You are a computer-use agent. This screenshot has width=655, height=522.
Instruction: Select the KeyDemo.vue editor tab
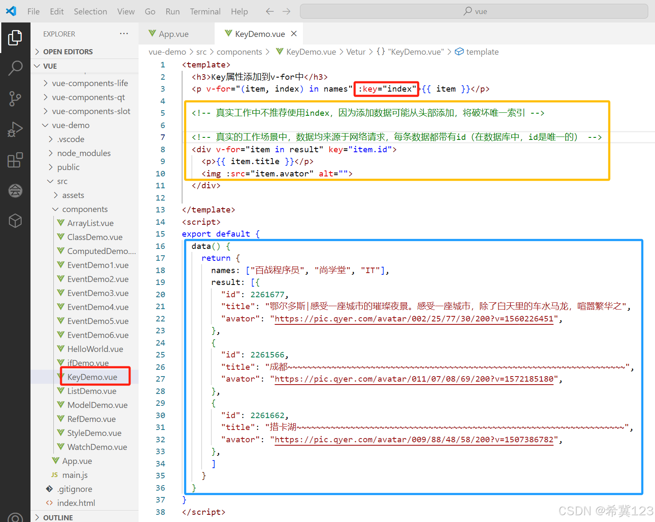(x=259, y=34)
